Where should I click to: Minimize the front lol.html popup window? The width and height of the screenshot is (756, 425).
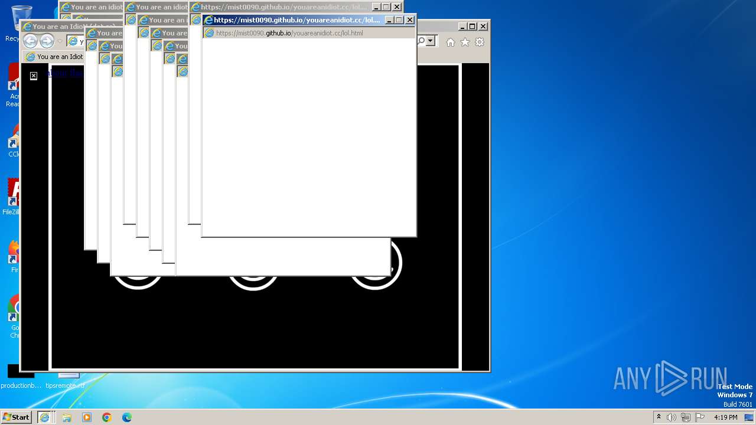coord(389,20)
